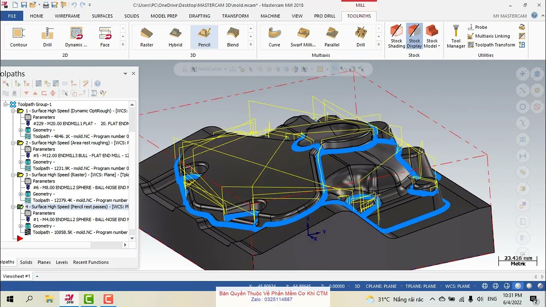Choose the Hybrid 3D toolpath
546x307 pixels.
pos(175,37)
